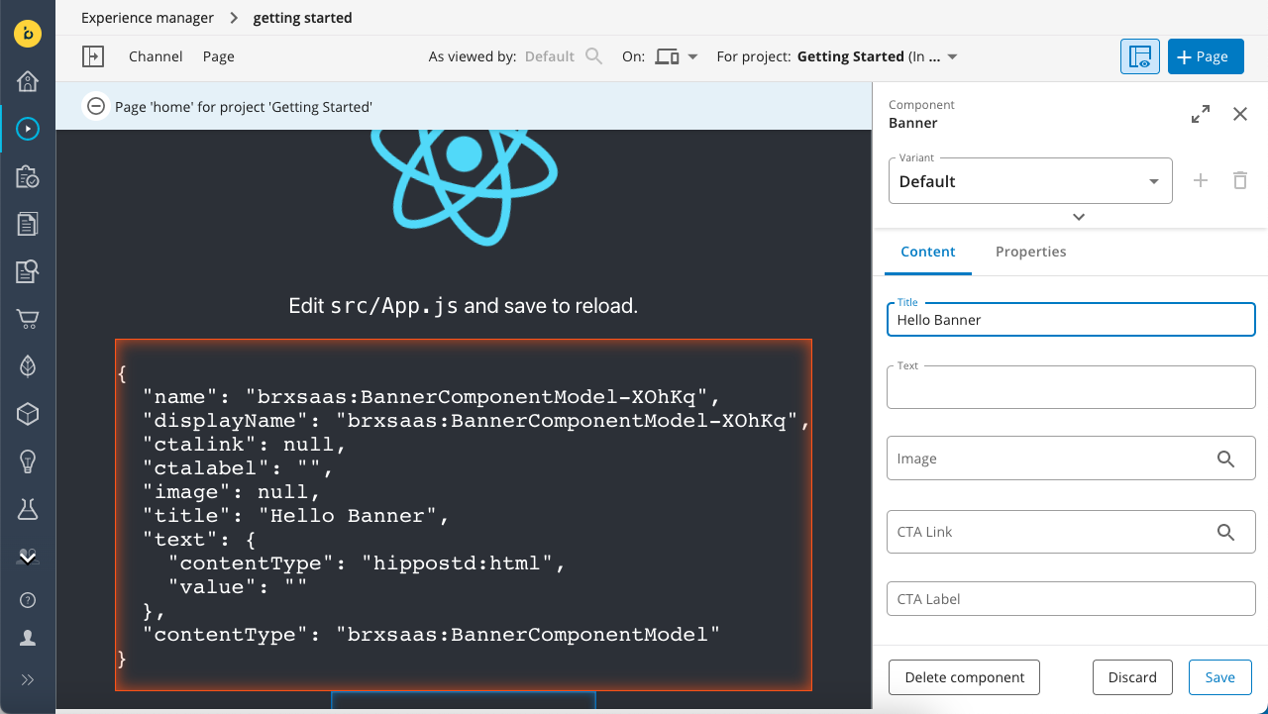Show more sidebar items chevron
Viewport: 1268px width, 714px height.
point(28,558)
